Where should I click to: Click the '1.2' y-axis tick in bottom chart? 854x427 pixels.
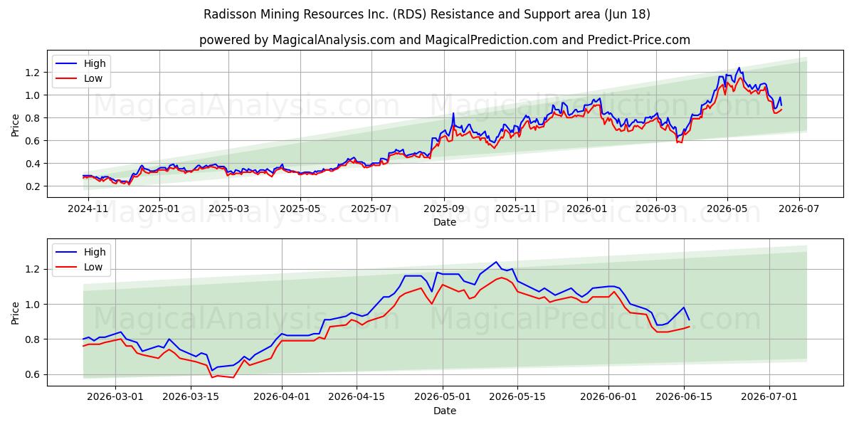34,270
